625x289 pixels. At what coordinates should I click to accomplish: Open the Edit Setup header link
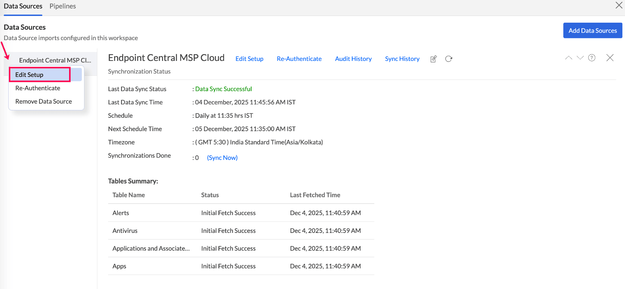click(249, 59)
